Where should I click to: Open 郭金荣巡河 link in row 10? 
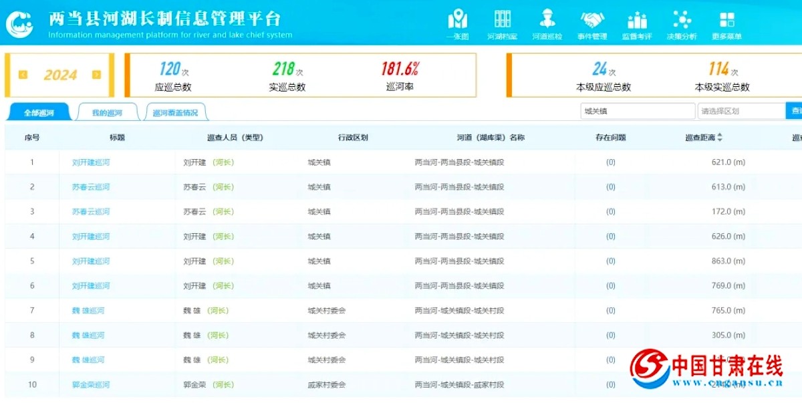click(91, 385)
